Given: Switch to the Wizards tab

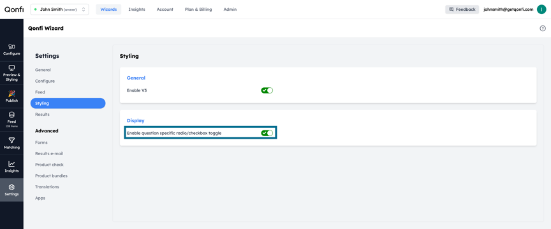Looking at the screenshot, I should tap(108, 10).
